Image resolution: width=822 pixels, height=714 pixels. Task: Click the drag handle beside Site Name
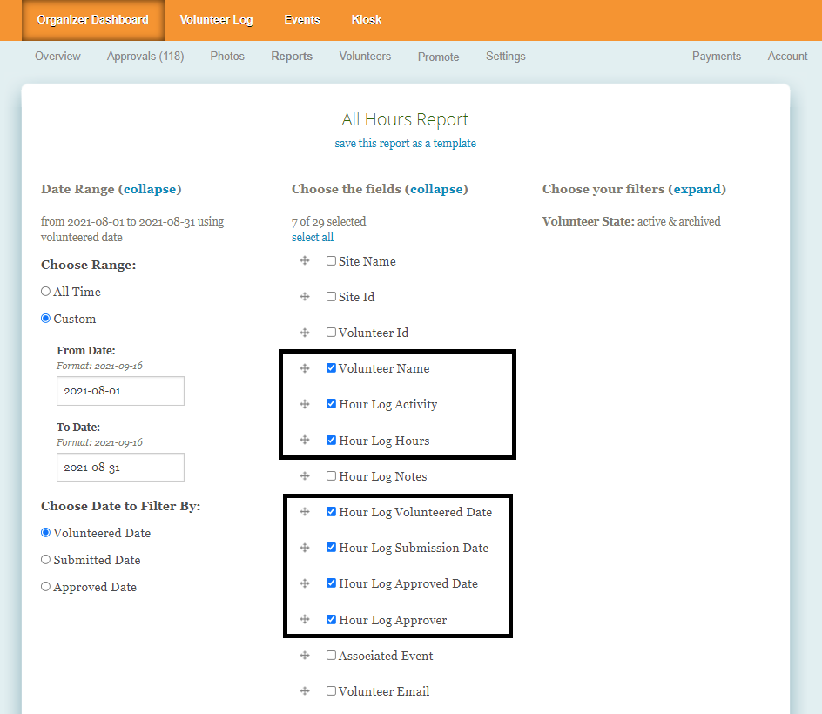[x=305, y=260]
